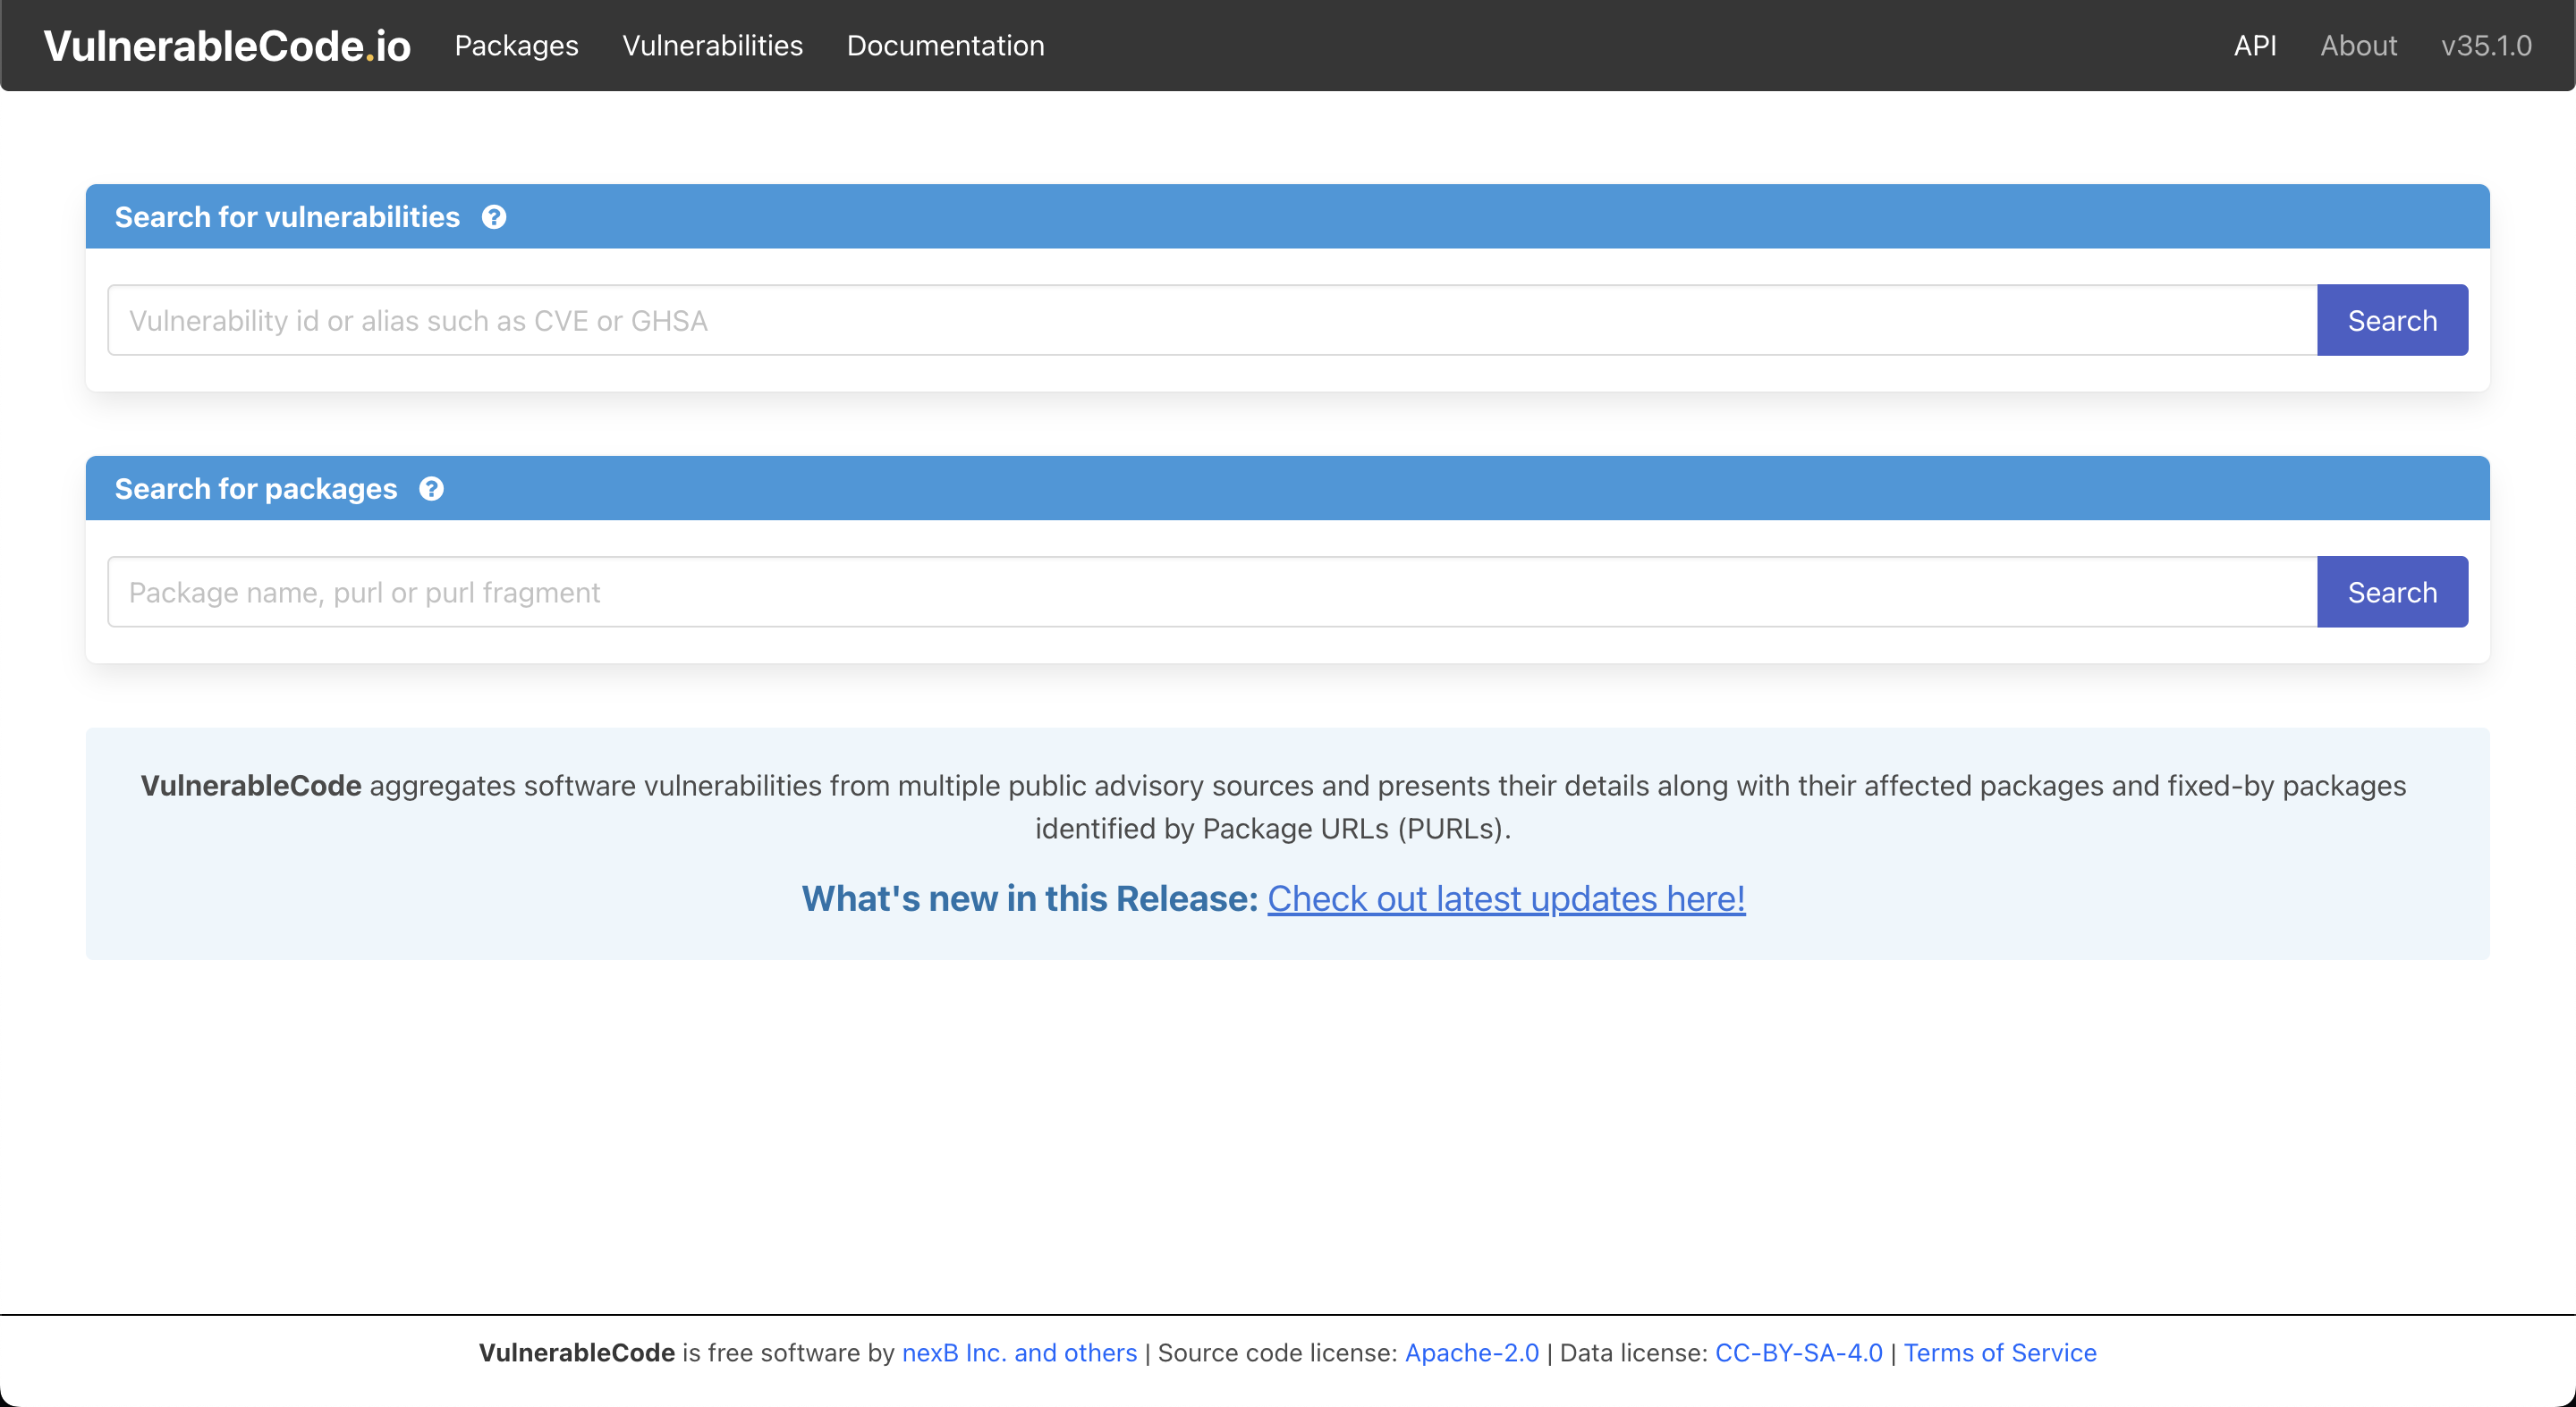The height and width of the screenshot is (1407, 2576).
Task: Open the VulnerableCode.io home logo
Action: [x=227, y=46]
